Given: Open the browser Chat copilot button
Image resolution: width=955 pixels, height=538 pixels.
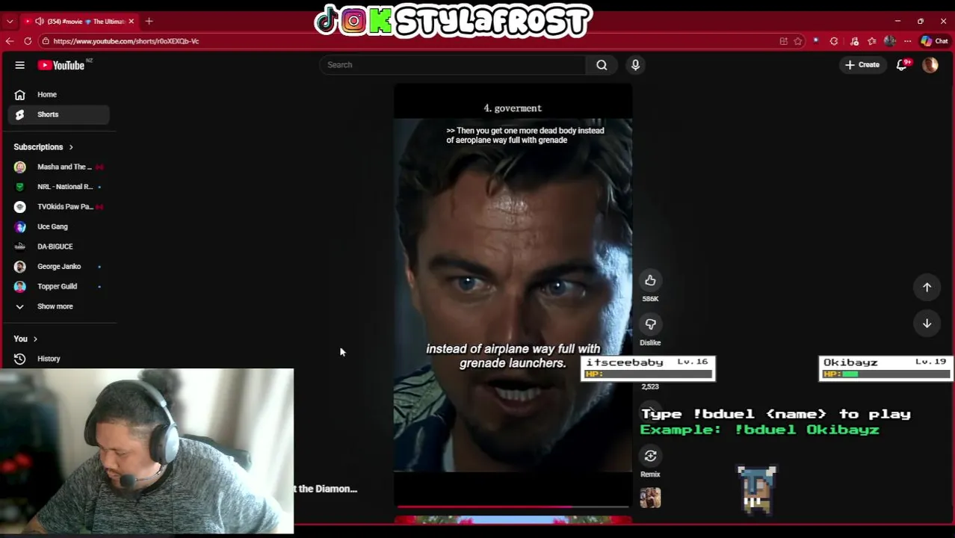Looking at the screenshot, I should 935,41.
